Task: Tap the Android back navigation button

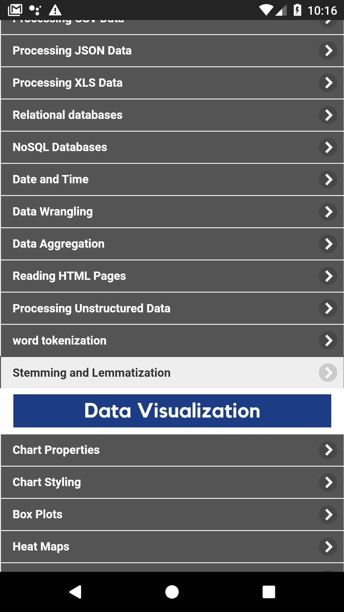Action: [75, 592]
